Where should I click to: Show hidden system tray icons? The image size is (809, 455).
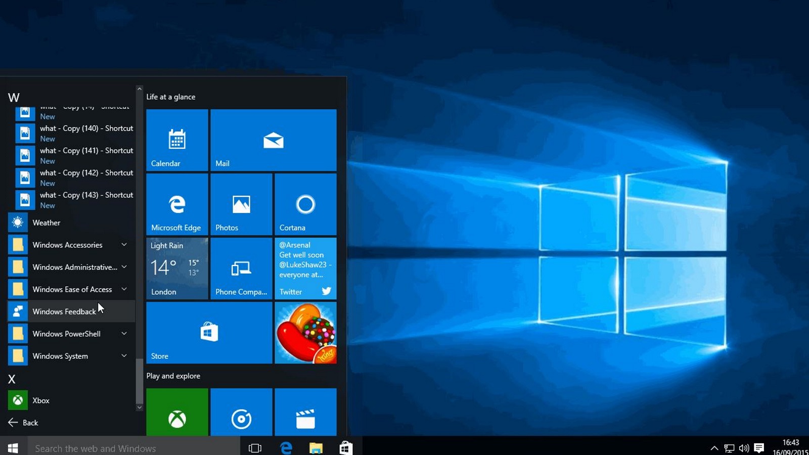pyautogui.click(x=714, y=448)
